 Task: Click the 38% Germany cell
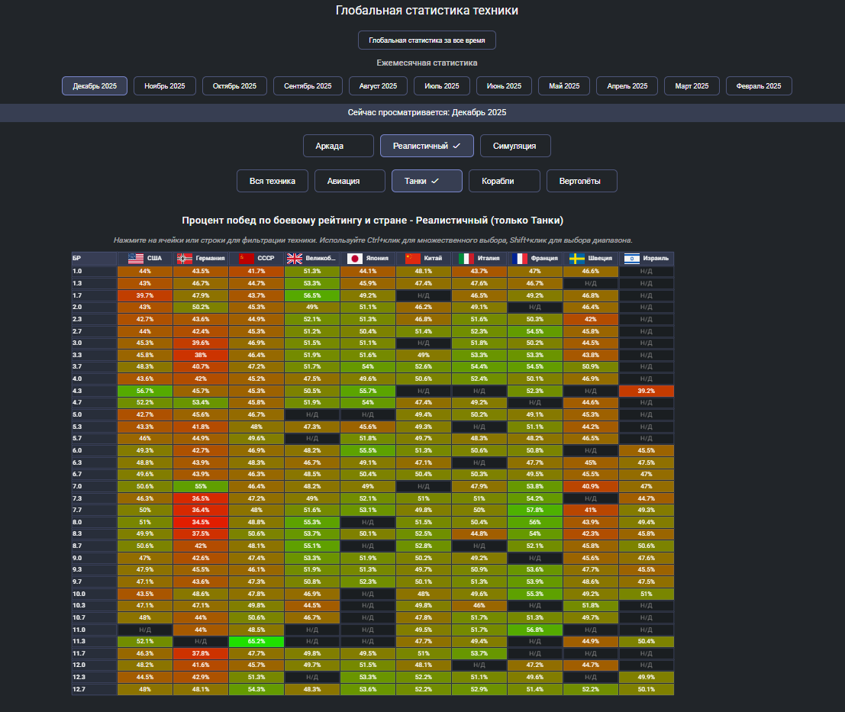[x=201, y=355]
